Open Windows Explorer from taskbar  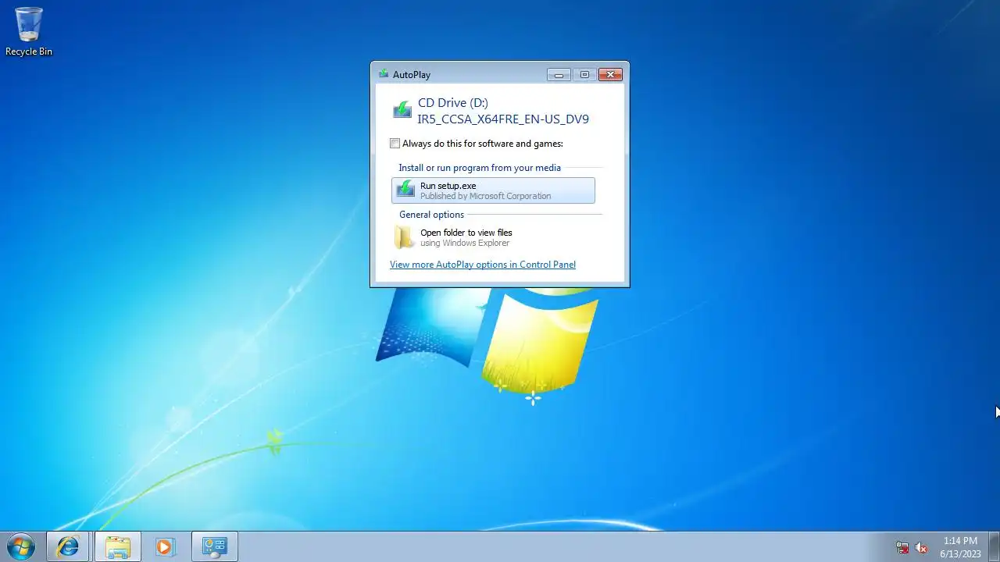pos(118,546)
